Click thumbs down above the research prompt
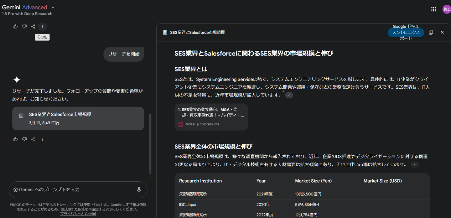 point(24,27)
